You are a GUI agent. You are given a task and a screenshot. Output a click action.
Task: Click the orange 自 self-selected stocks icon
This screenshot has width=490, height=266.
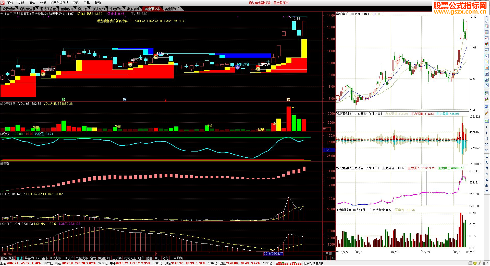click(x=486, y=68)
